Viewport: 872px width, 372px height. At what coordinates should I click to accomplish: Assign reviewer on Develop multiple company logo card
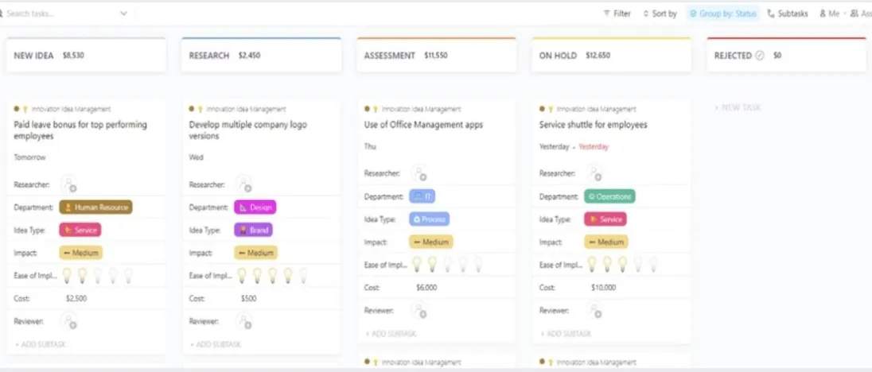click(244, 321)
